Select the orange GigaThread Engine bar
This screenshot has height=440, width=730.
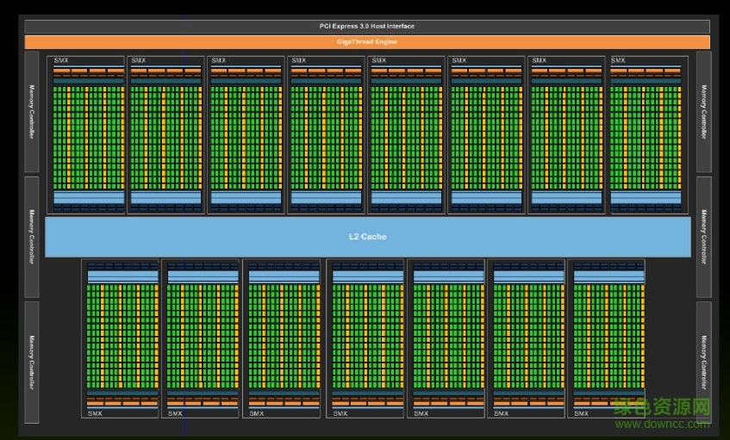(x=367, y=41)
